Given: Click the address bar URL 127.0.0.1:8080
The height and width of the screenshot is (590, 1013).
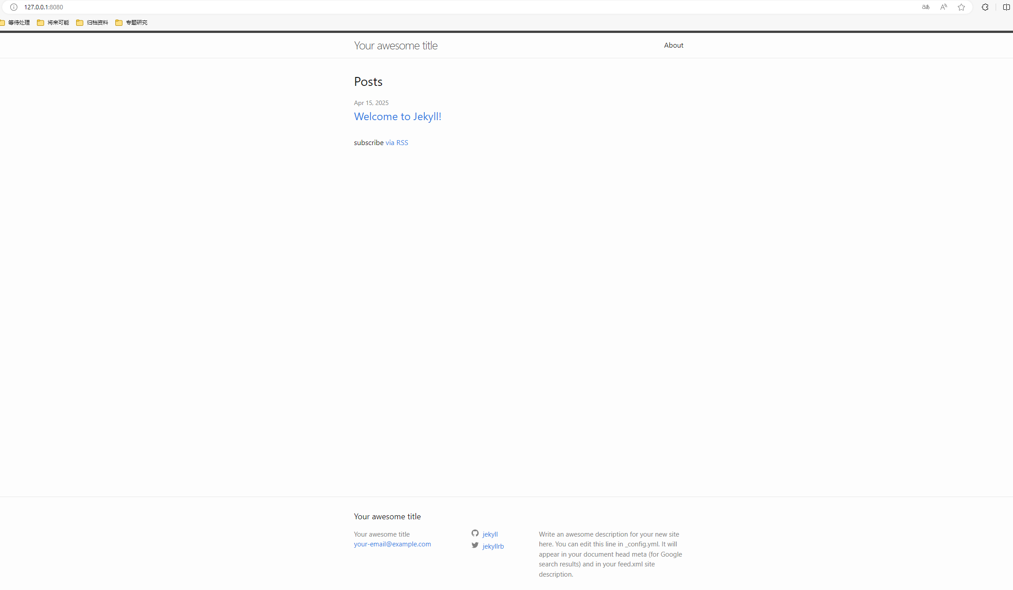Looking at the screenshot, I should coord(44,7).
